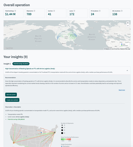Viewport: 133px width, 147px height.
Task: Open the Read more link
Action: point(122,90)
